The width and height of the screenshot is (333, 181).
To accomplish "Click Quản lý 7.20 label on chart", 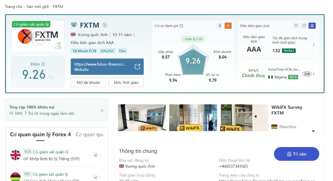I will pyautogui.click(x=193, y=39).
